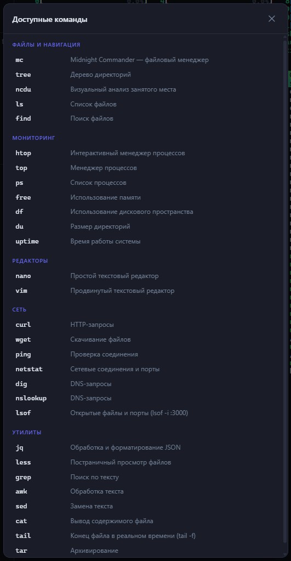Choose the grep text search command
Viewport: 291px width, 561px height.
(x=144, y=477)
